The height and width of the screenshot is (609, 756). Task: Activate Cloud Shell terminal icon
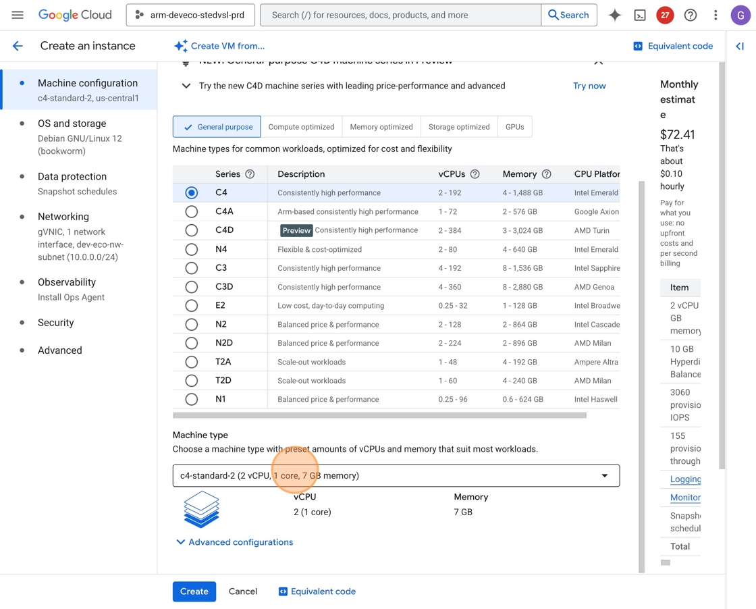pyautogui.click(x=640, y=15)
